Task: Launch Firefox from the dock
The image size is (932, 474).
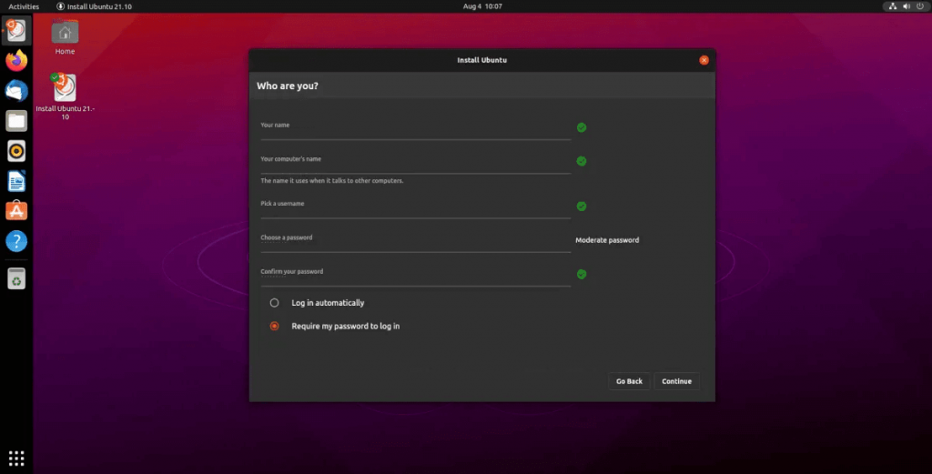Action: point(16,61)
